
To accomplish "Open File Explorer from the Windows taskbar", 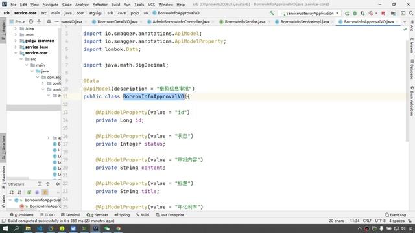I will click(x=28, y=228).
